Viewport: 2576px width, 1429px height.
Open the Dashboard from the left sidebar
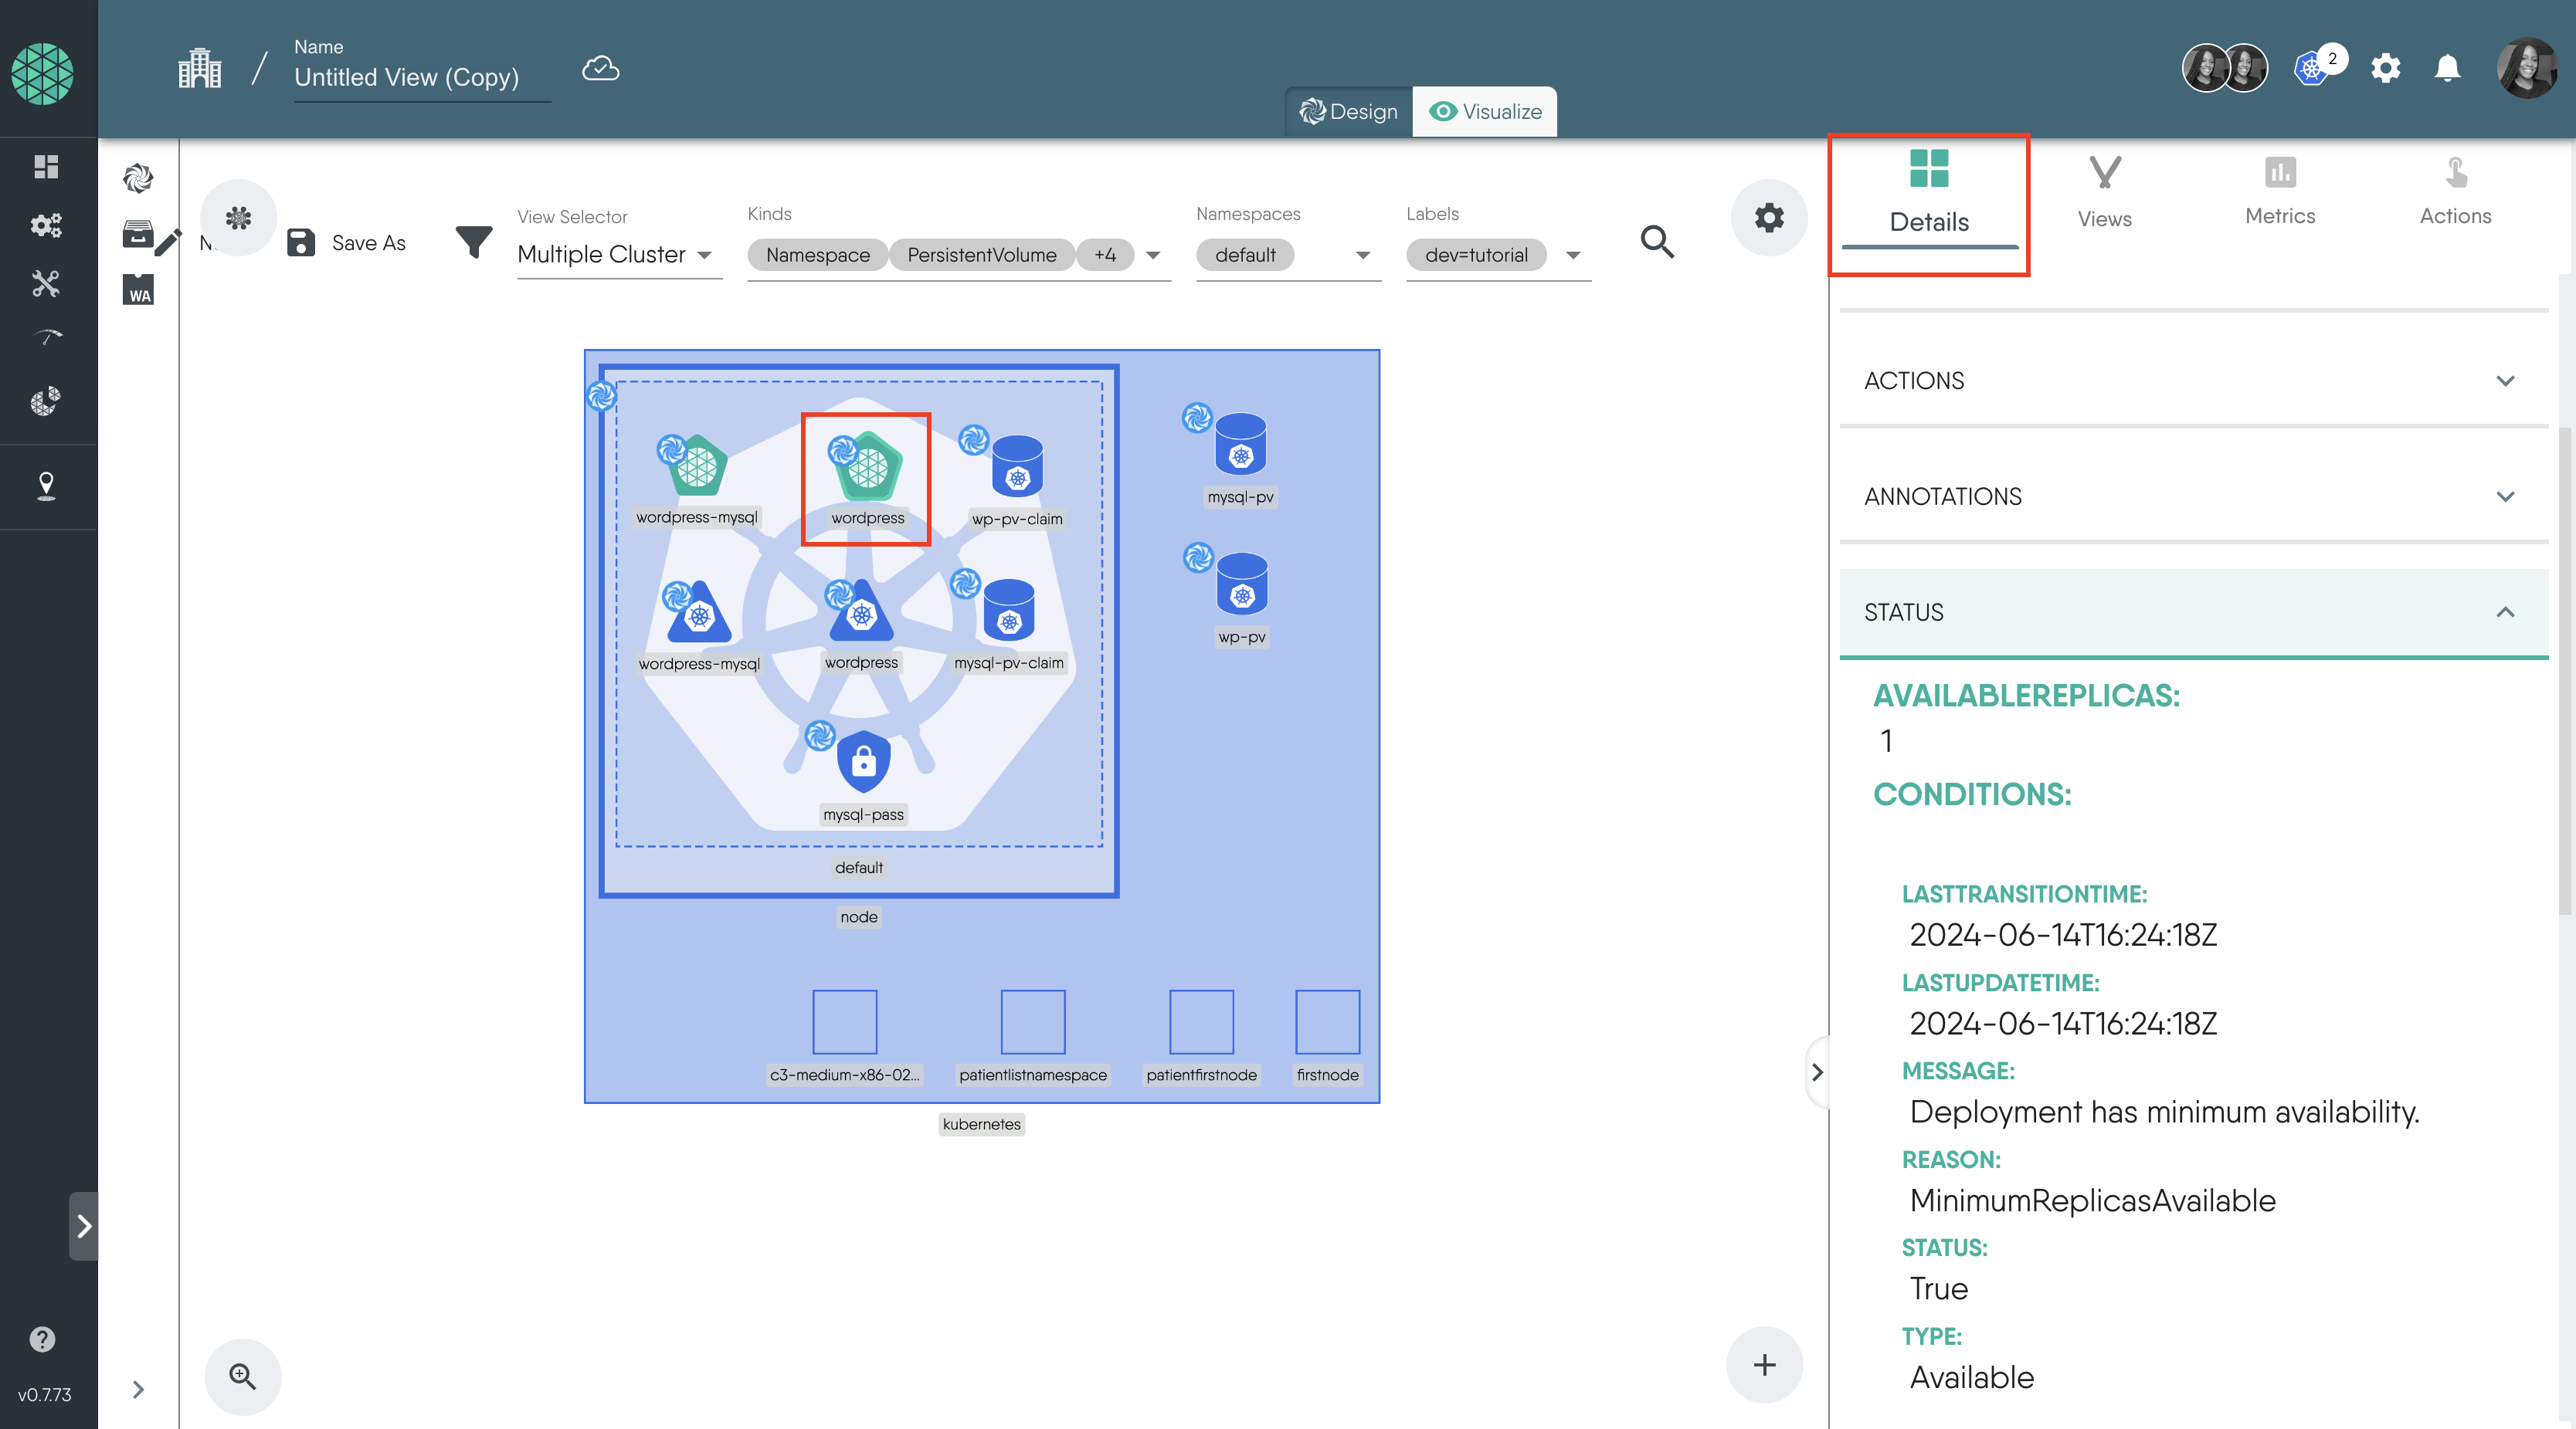tap(47, 166)
